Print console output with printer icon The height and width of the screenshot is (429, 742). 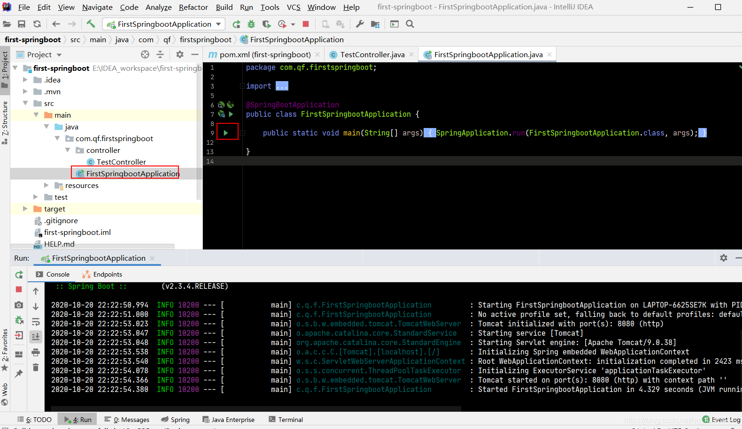(x=36, y=352)
